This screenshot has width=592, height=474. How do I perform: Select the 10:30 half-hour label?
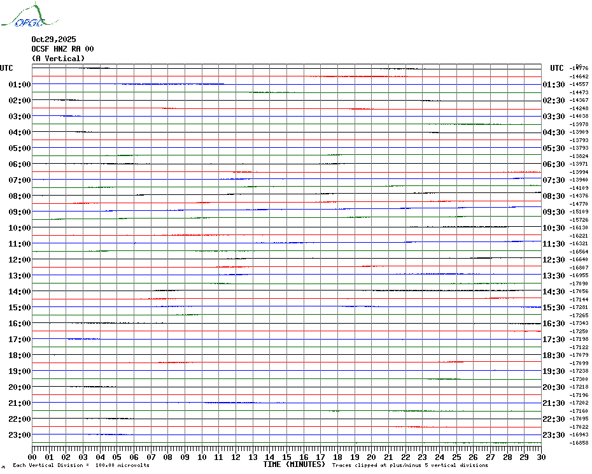pos(554,228)
